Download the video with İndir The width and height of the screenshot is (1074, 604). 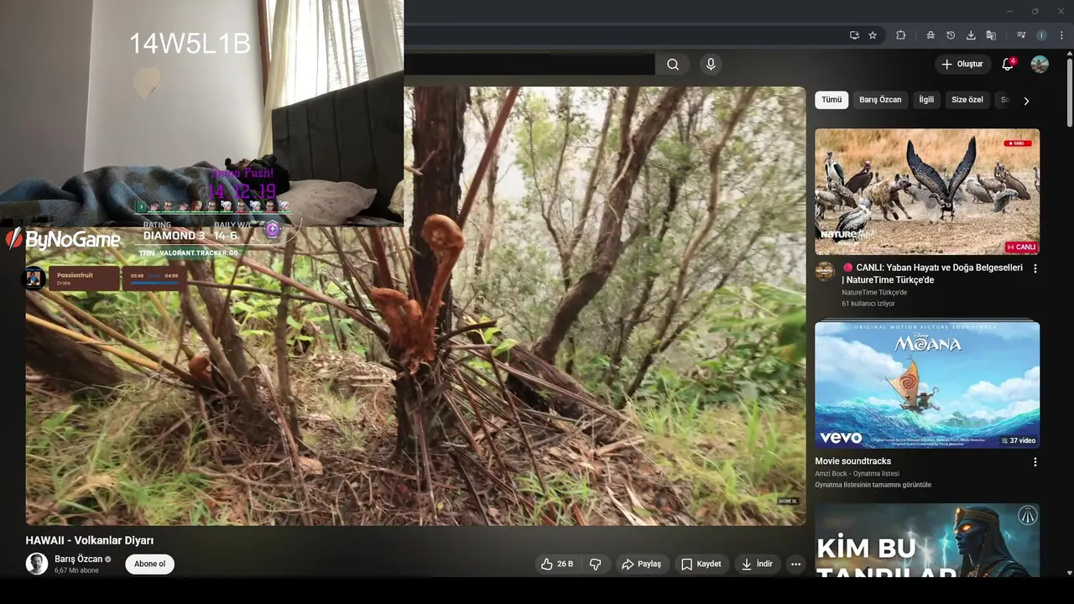756,564
